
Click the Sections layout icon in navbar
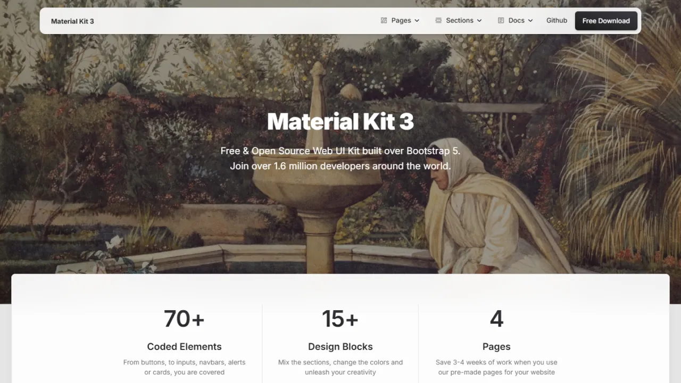pos(438,21)
